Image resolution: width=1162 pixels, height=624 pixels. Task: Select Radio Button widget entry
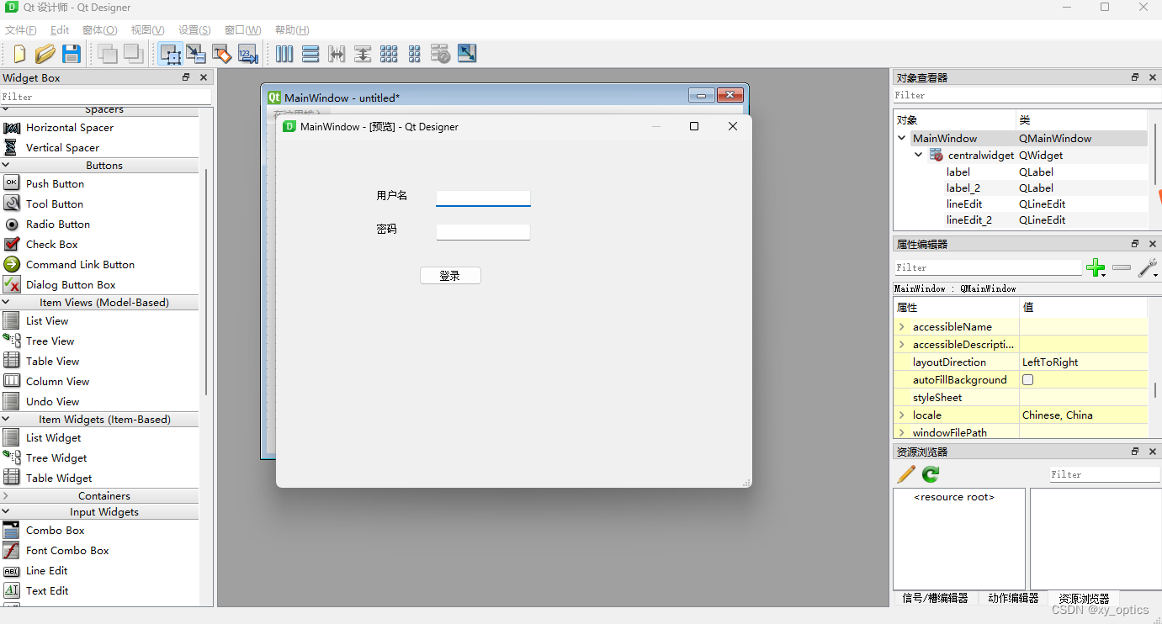58,224
